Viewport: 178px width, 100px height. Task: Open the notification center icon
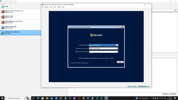[x=175, y=98]
